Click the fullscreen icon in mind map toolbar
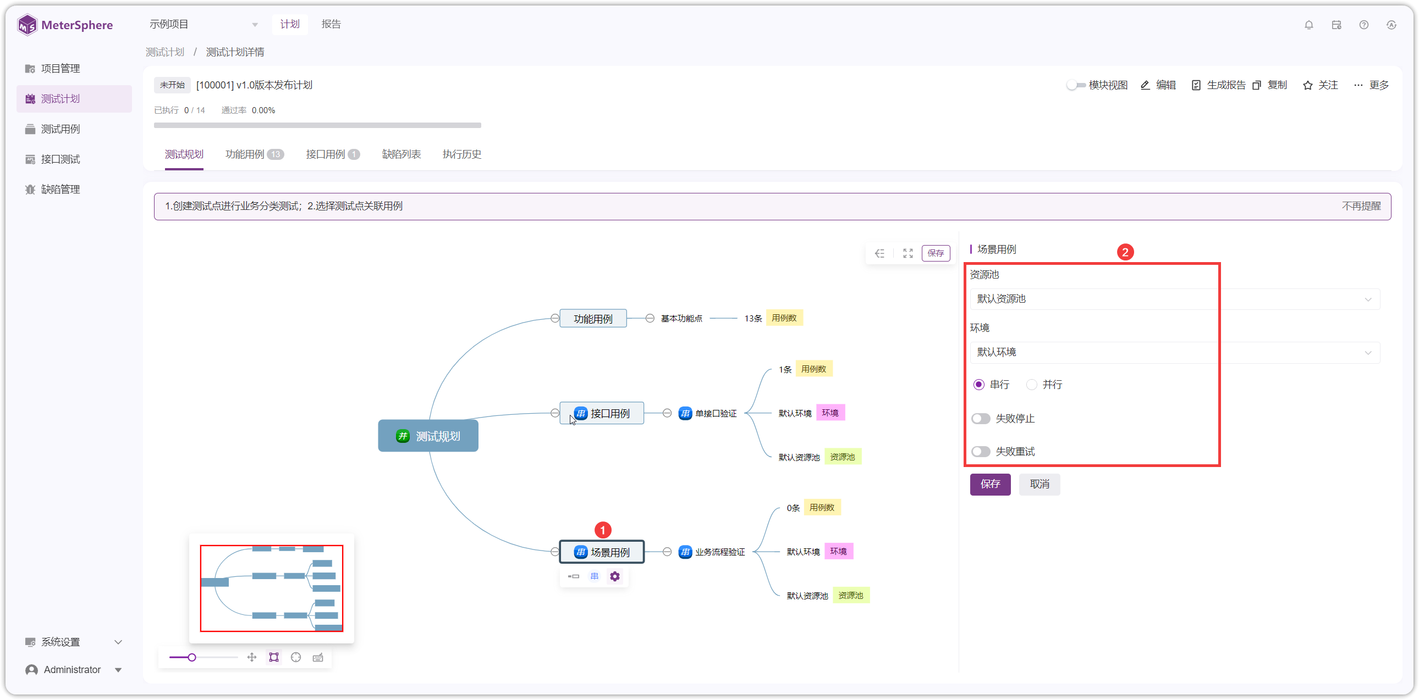 [x=908, y=253]
